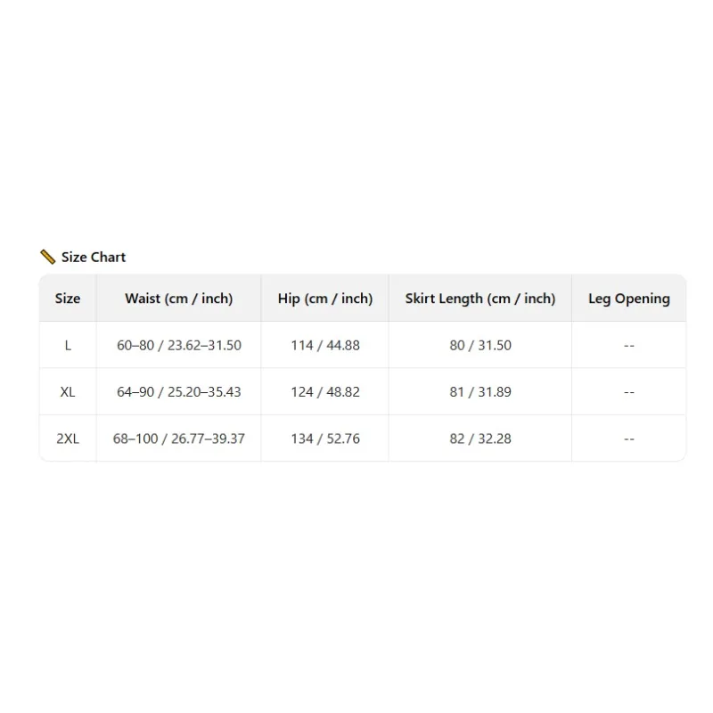
Task: Select the Hip (cm / inch) header
Action: (x=325, y=299)
